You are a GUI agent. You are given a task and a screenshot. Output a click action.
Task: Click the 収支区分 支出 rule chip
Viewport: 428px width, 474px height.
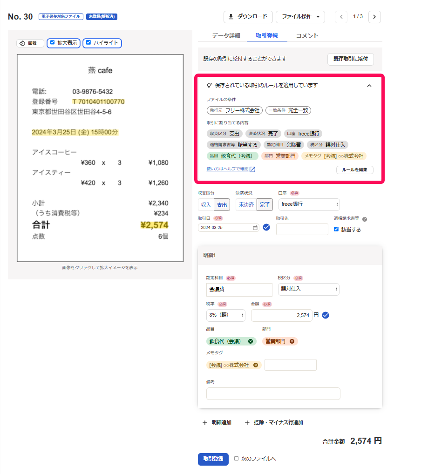[224, 134]
